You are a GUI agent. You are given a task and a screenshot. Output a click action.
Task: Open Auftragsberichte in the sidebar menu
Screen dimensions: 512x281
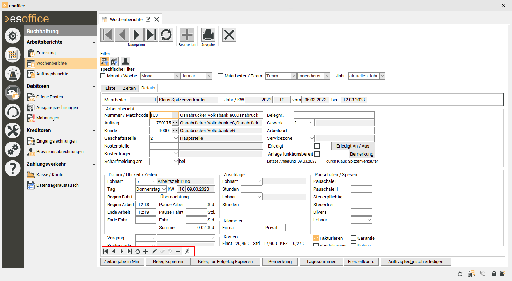point(52,74)
